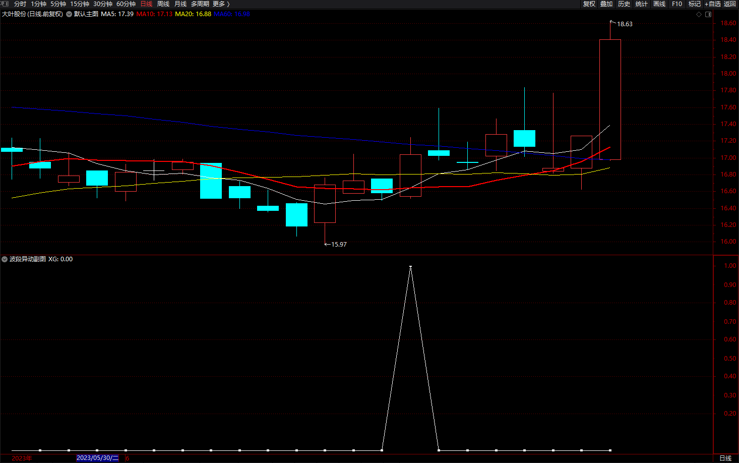This screenshot has height=463, width=739.
Task: Open the 默认主图 indicator dropdown arrow
Action: click(69, 14)
